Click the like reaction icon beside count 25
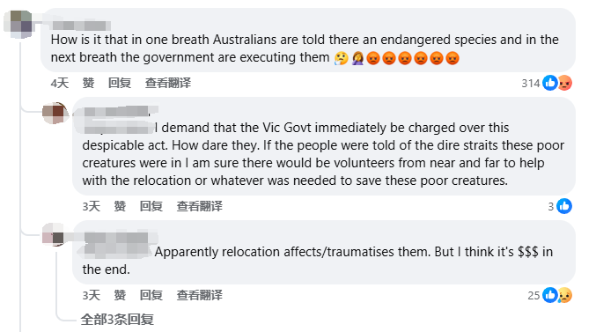 pos(550,295)
